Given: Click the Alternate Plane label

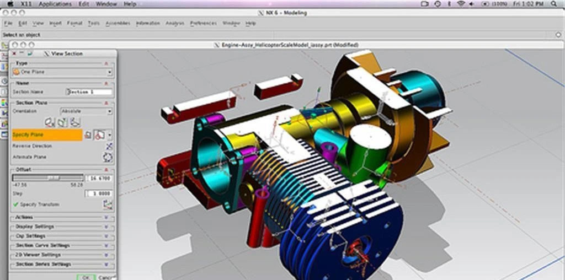Looking at the screenshot, I should 30,157.
